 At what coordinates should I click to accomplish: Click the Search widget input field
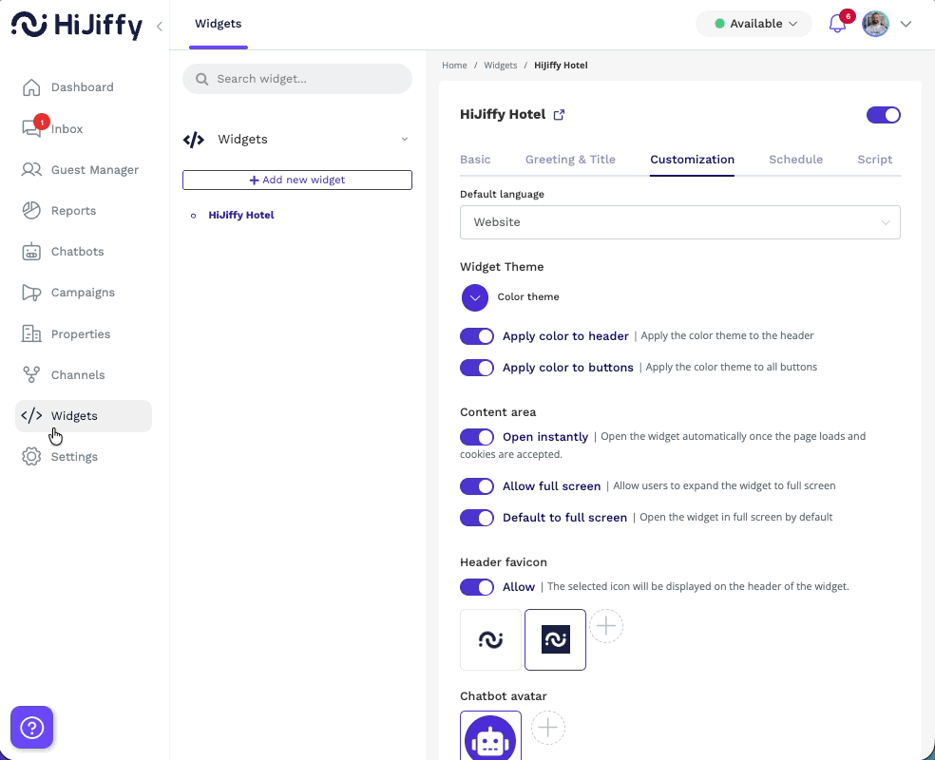tap(297, 79)
